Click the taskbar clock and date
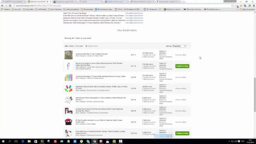The image size is (256, 144). pos(250,141)
